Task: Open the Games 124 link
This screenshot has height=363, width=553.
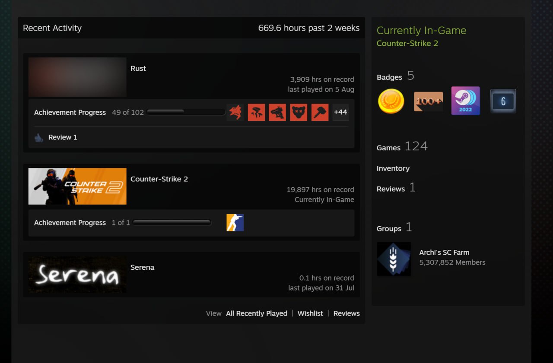Action: (402, 147)
